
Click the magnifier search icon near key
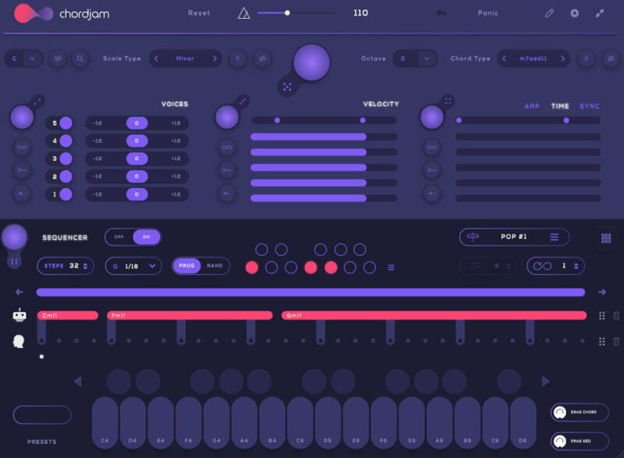(80, 59)
